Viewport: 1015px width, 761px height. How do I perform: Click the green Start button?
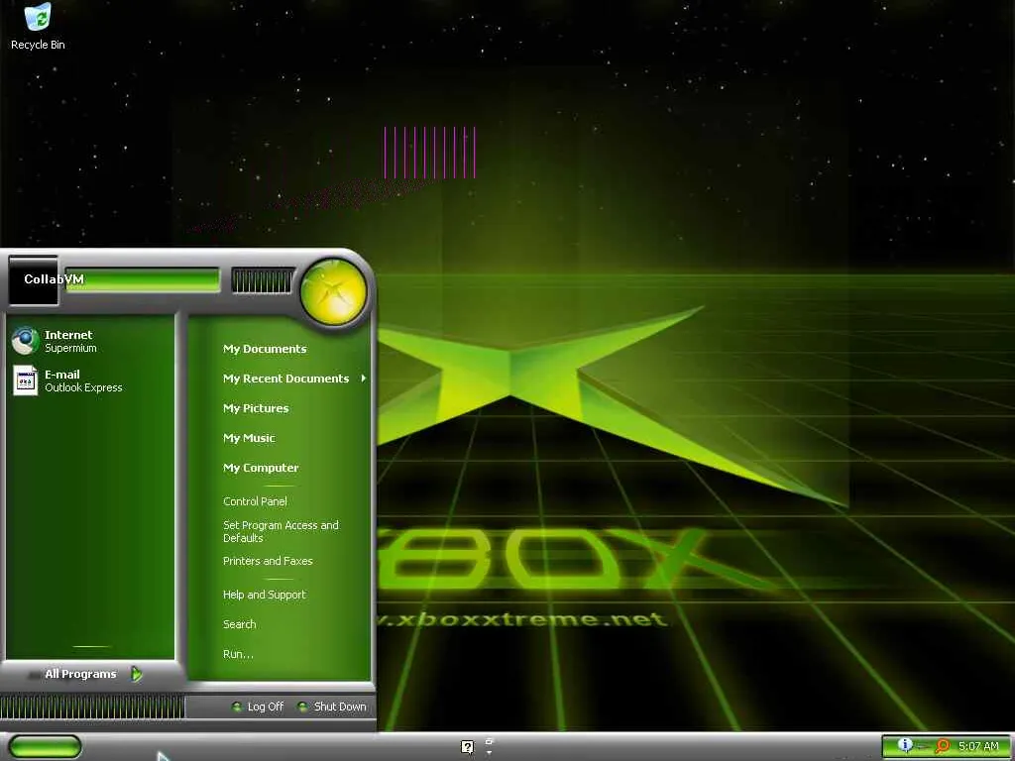45,747
